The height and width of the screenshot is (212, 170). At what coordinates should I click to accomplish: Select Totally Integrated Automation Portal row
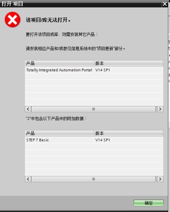point(94,70)
